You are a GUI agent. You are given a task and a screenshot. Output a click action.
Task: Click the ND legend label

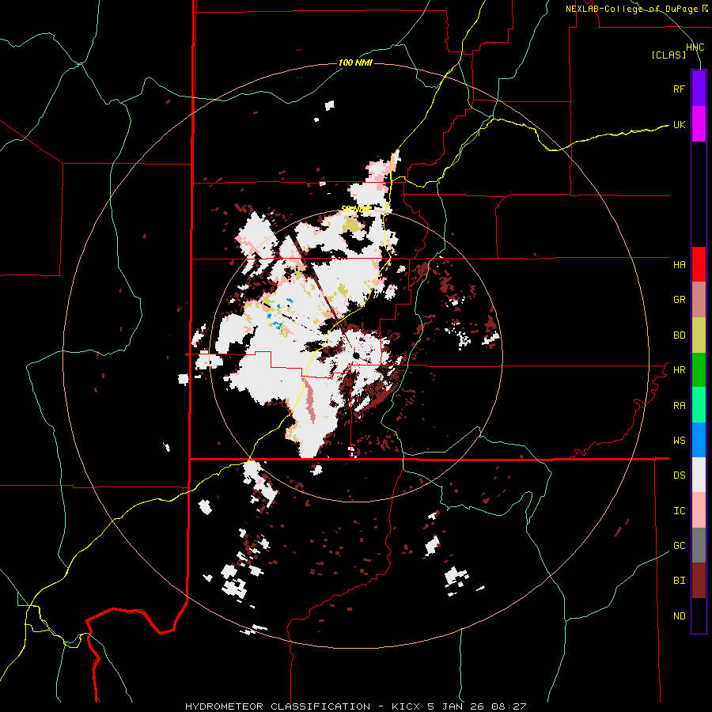tap(679, 616)
